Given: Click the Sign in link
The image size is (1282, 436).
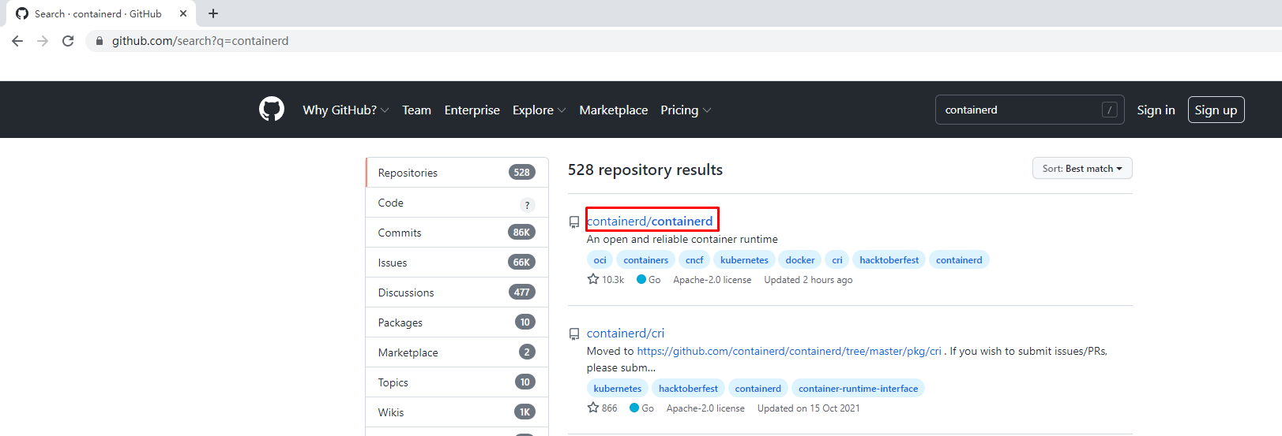Looking at the screenshot, I should point(1156,110).
